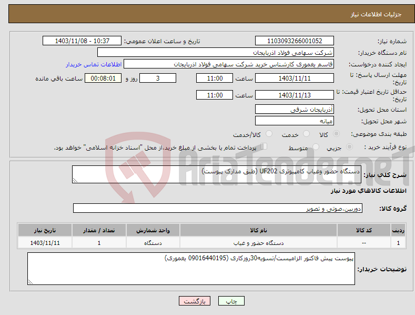Click the remaining days field showing 3
Screen dimensions: 415x315
[x=158, y=78]
